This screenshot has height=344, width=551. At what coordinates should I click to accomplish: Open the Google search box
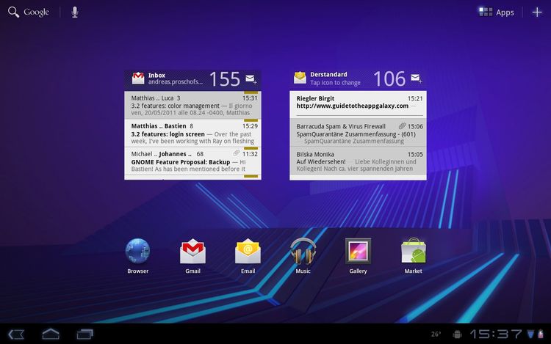[29, 12]
